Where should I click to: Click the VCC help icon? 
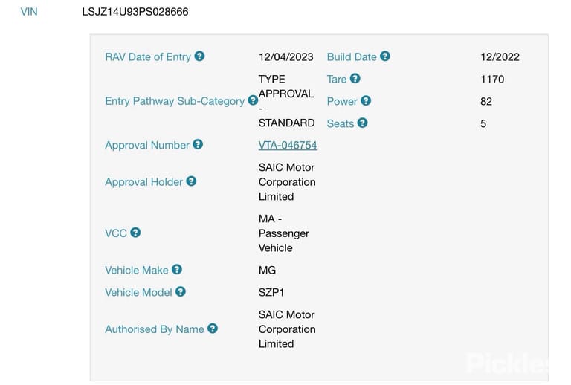point(135,233)
